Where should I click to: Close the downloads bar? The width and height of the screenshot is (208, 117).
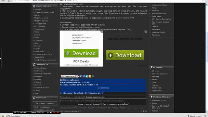[x=205, y=116]
